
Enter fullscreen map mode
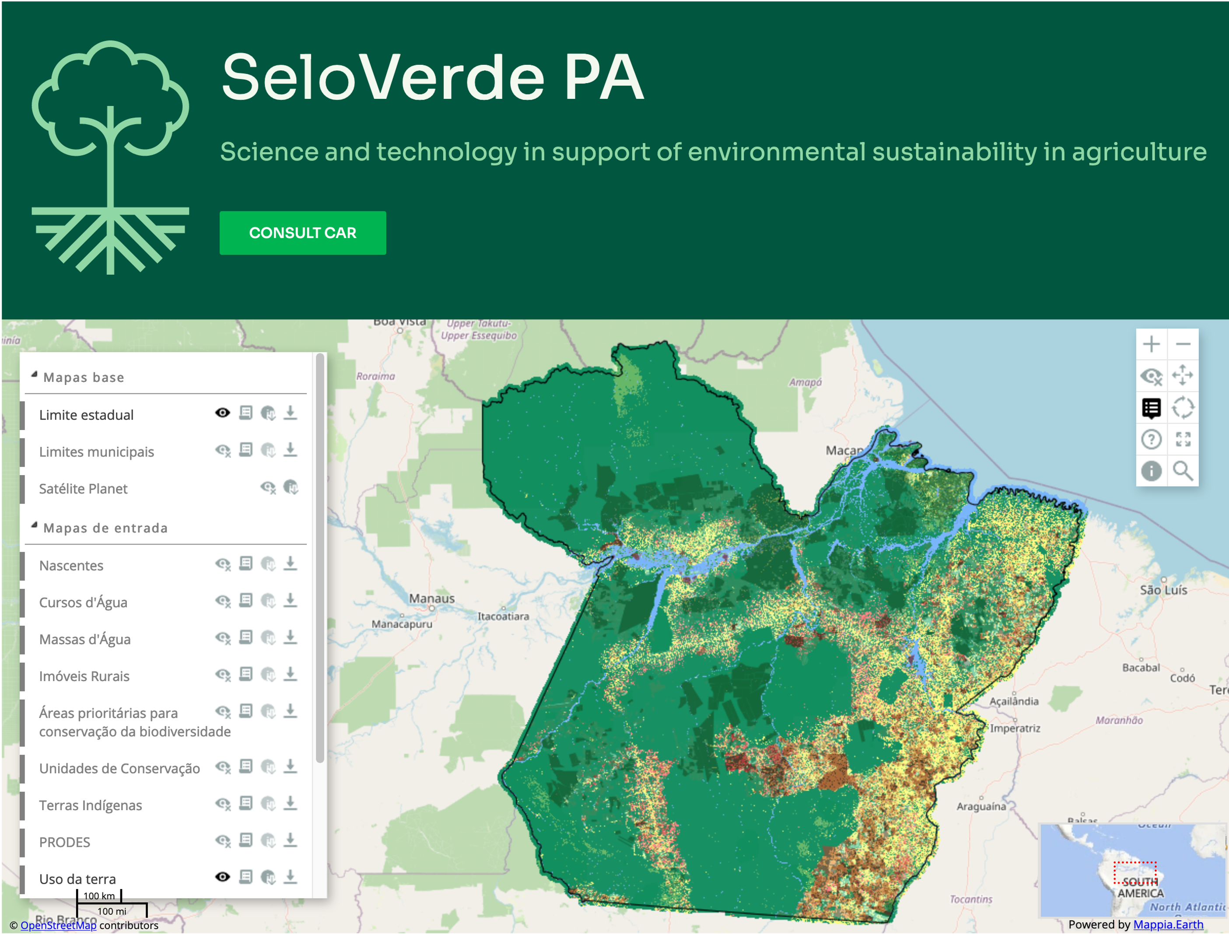pos(1183,439)
